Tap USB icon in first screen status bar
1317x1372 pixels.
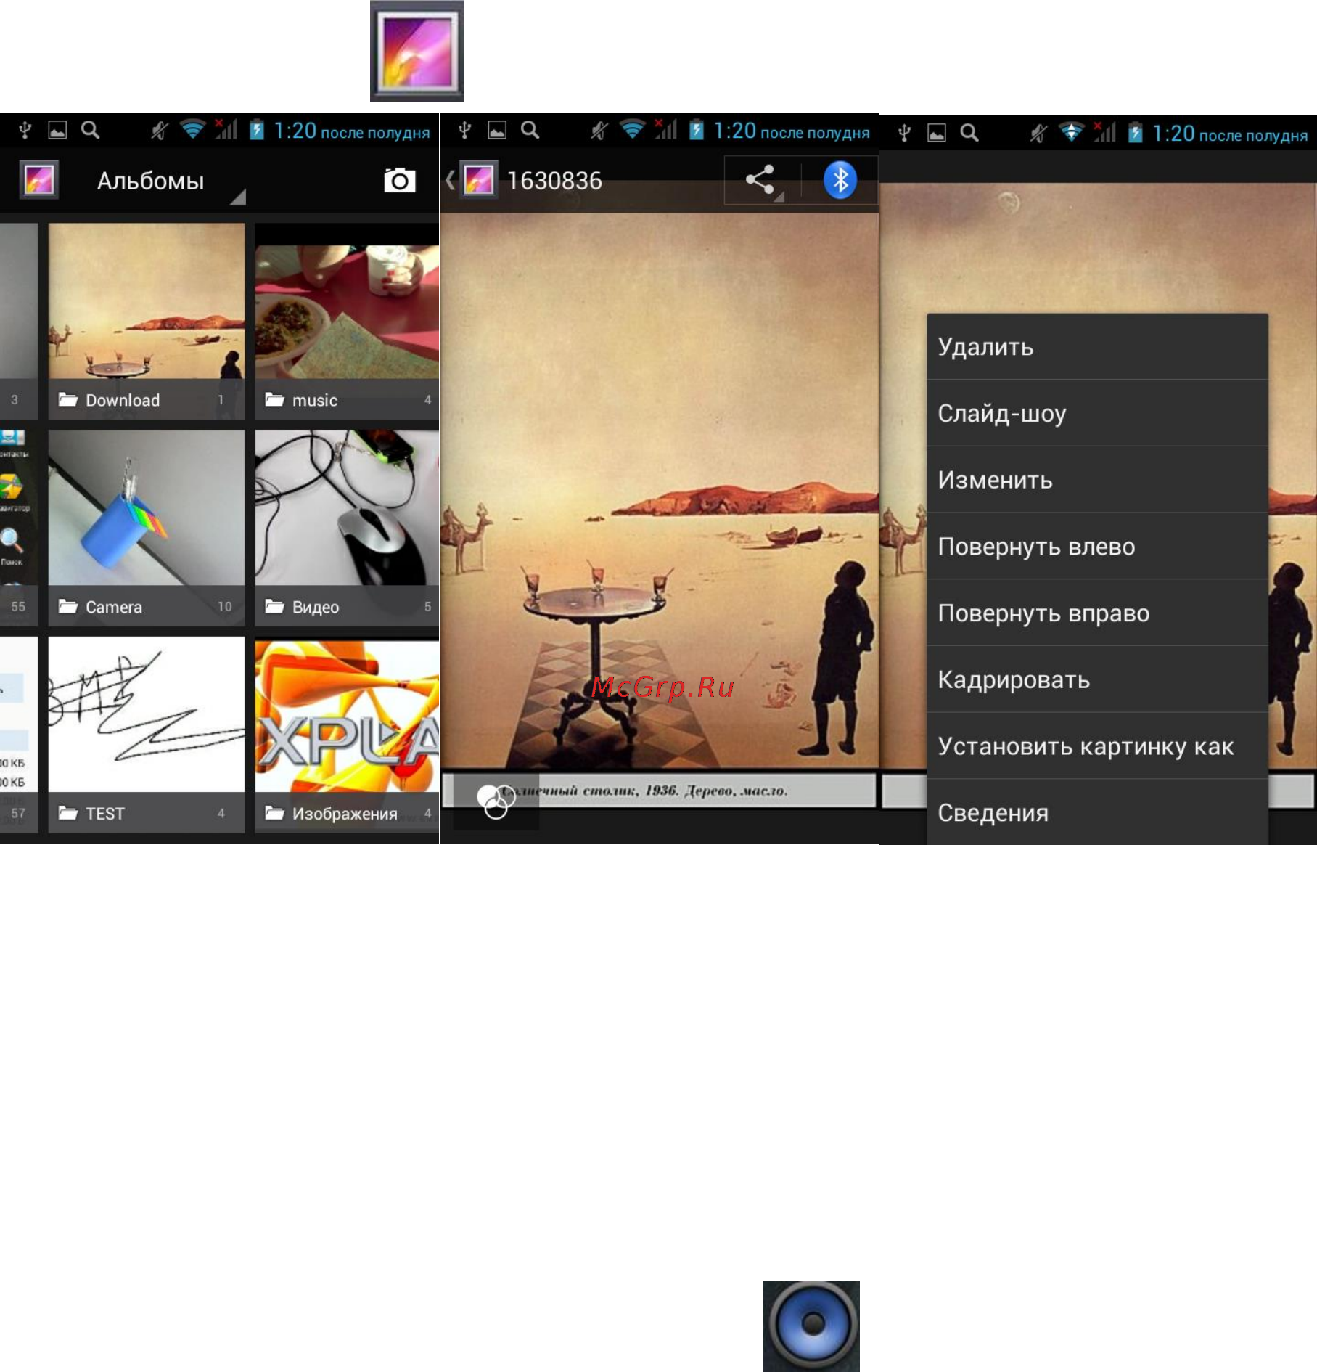tap(25, 130)
